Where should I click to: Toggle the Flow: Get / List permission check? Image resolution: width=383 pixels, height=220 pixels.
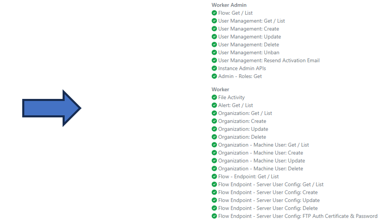214,13
